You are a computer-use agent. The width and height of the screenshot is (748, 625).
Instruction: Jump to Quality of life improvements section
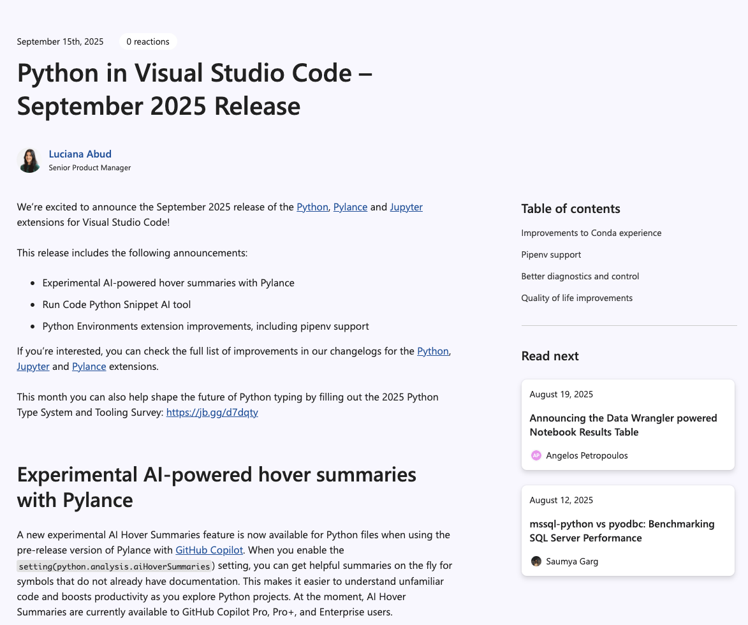point(576,298)
